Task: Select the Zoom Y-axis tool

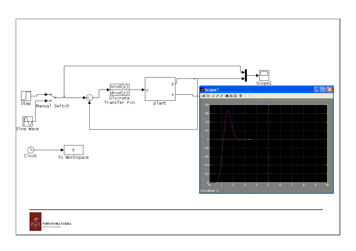Action: click(222, 96)
